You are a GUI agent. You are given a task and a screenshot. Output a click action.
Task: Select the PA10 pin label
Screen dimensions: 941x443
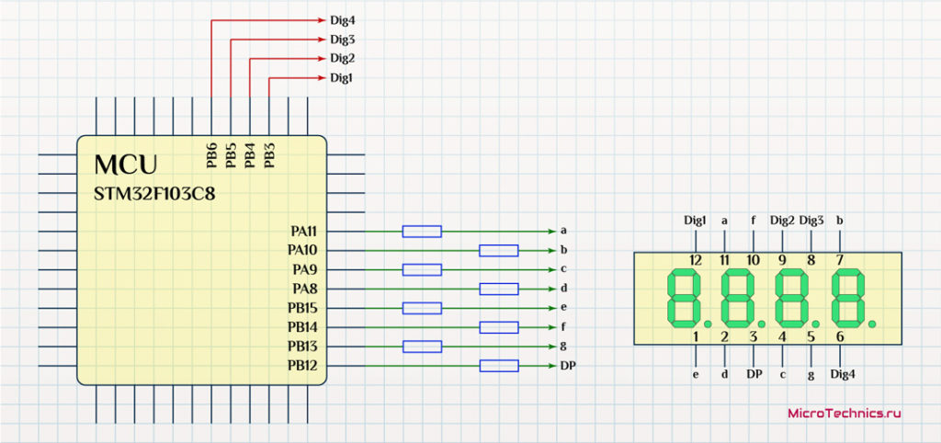(303, 250)
